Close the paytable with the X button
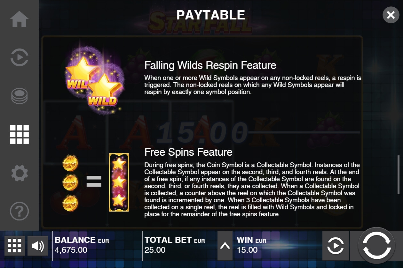 [391, 15]
